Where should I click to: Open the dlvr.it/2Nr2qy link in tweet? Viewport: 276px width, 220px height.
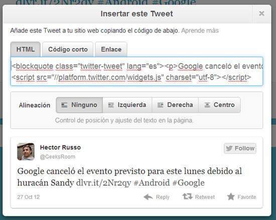[x=104, y=183]
